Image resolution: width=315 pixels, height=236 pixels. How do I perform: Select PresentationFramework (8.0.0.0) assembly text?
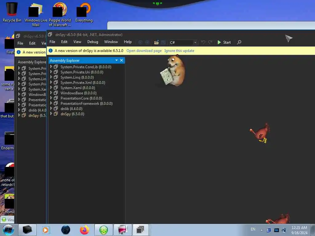[86, 103]
